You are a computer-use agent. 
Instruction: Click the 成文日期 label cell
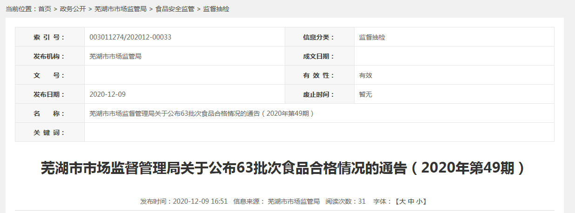pyautogui.click(x=320, y=56)
